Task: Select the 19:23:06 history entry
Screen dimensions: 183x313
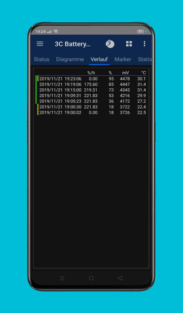Action: [x=91, y=79]
